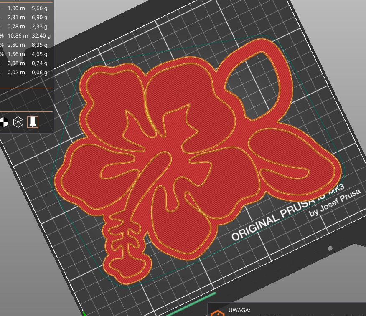Click the legend weight 2,33 g
The width and height of the screenshot is (366, 316).
click(x=39, y=27)
